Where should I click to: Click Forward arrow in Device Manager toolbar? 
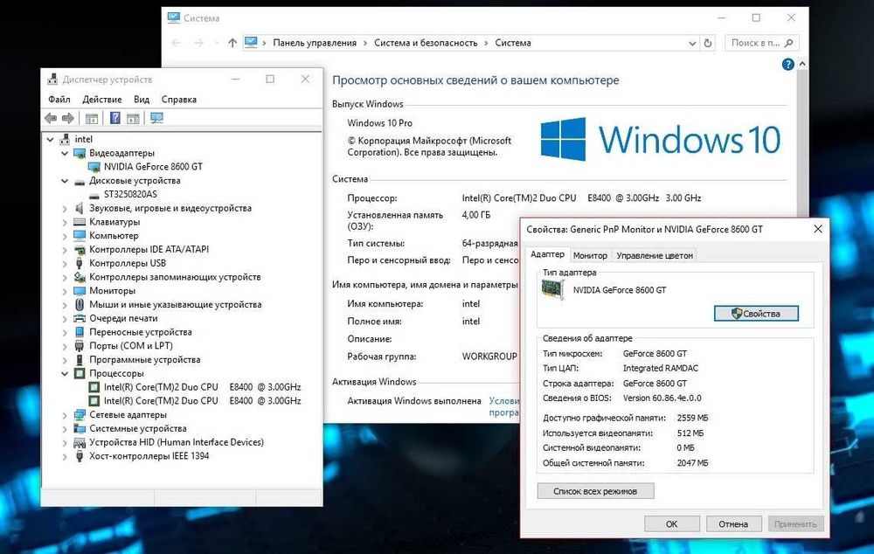(x=68, y=118)
